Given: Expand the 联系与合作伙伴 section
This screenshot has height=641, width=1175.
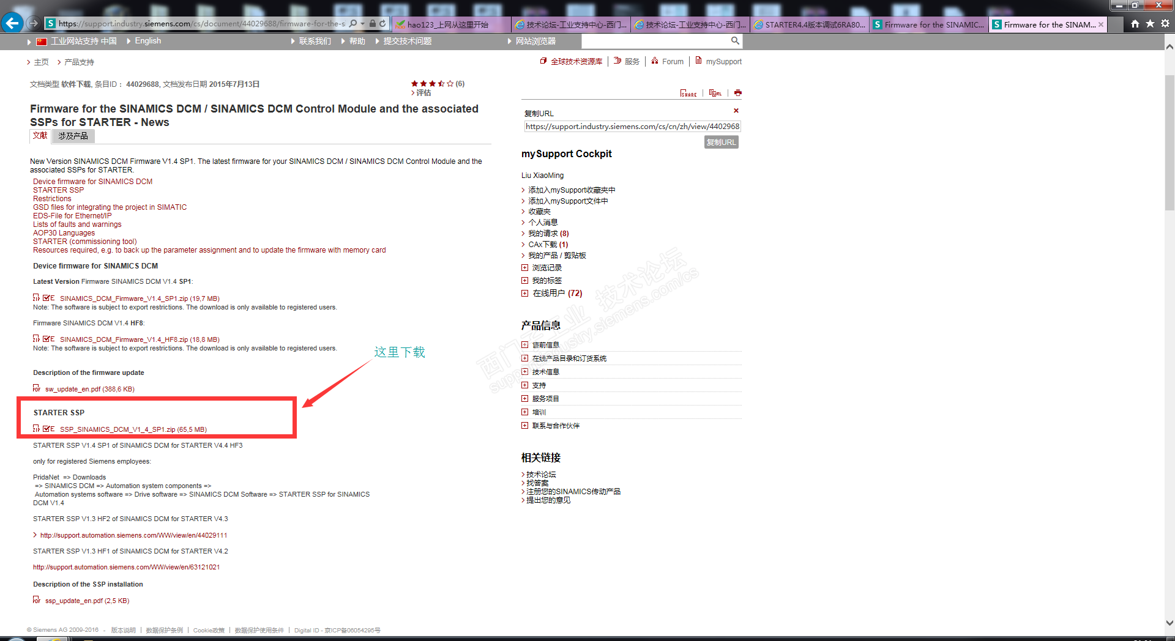Looking at the screenshot, I should 524,425.
